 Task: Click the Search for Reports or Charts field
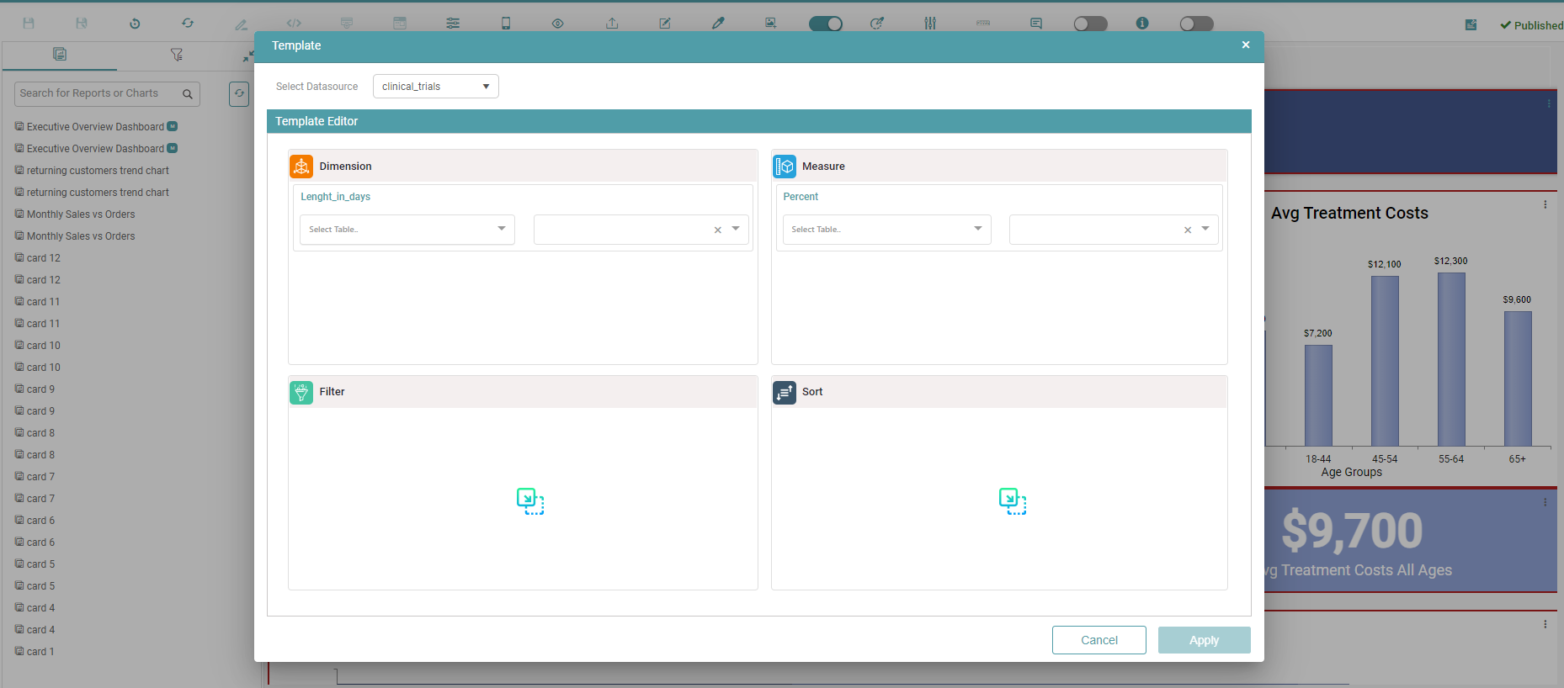point(97,93)
